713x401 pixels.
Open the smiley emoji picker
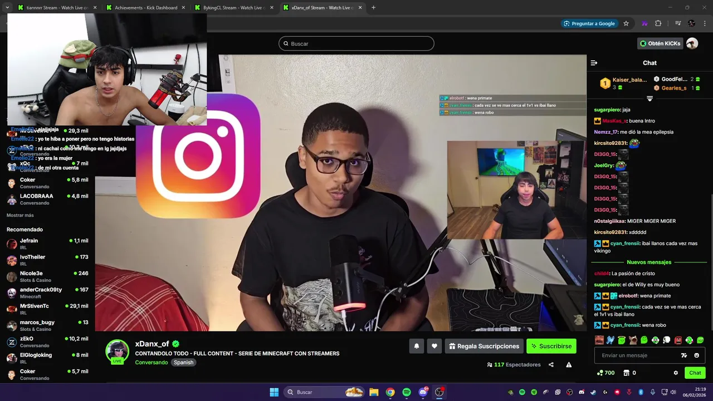(x=697, y=355)
